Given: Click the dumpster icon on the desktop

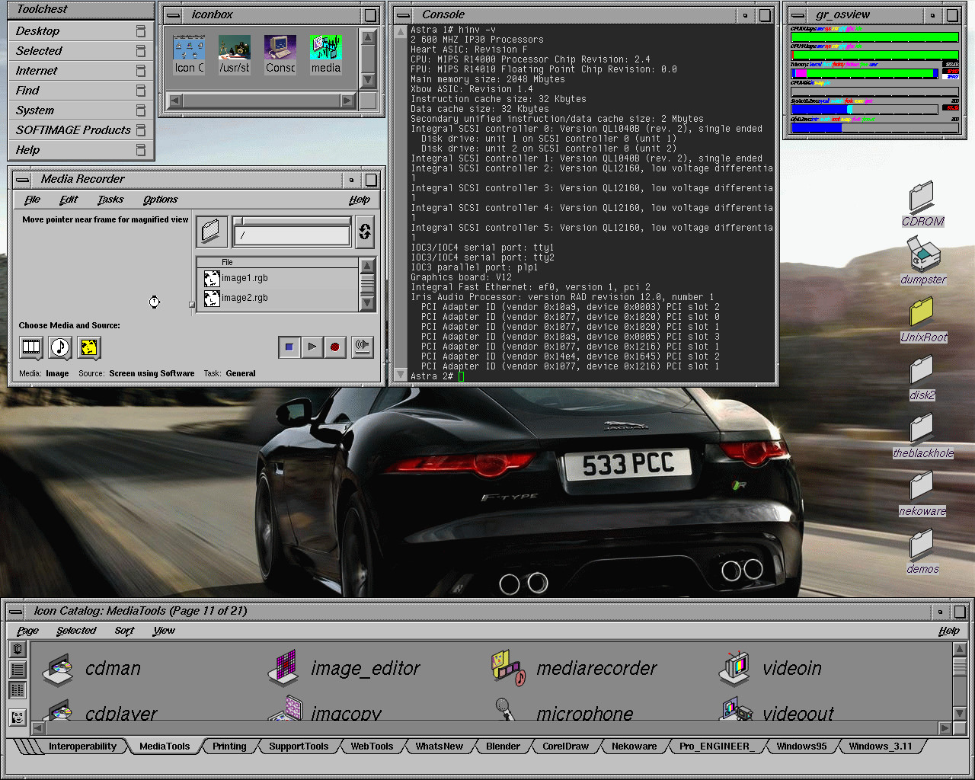Looking at the screenshot, I should pyautogui.click(x=922, y=254).
